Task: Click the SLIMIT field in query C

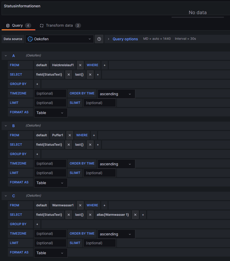Action: click(x=100, y=243)
